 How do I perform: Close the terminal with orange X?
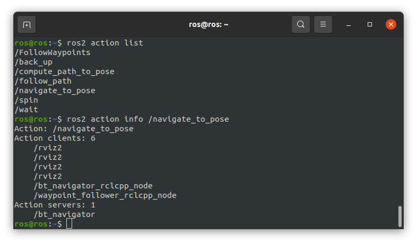[x=391, y=24]
